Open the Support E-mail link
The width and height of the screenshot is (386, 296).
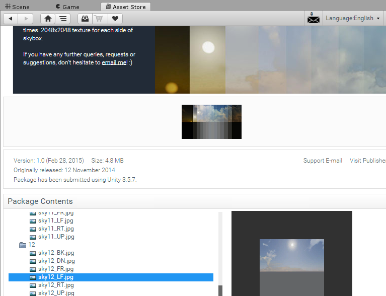point(322,161)
